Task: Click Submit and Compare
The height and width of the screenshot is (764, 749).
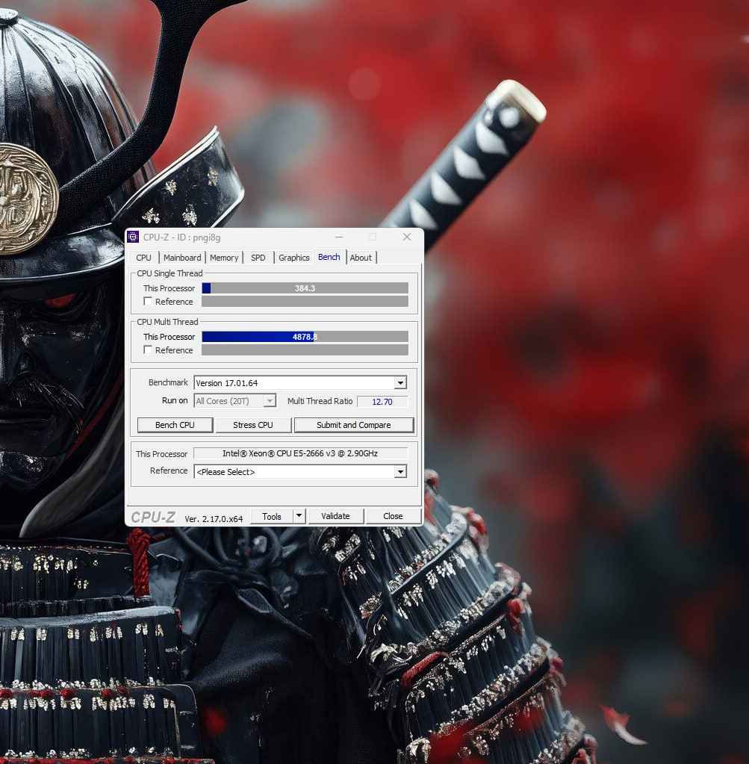Action: pyautogui.click(x=353, y=424)
